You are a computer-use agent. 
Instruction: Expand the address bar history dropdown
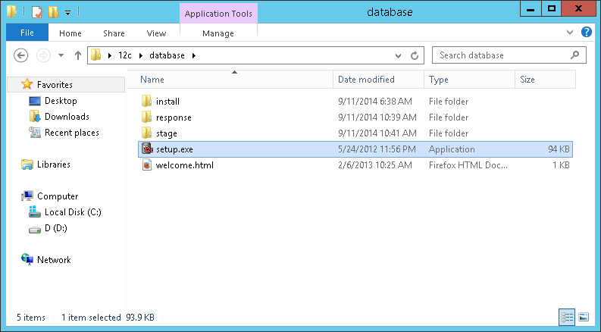pyautogui.click(x=399, y=55)
